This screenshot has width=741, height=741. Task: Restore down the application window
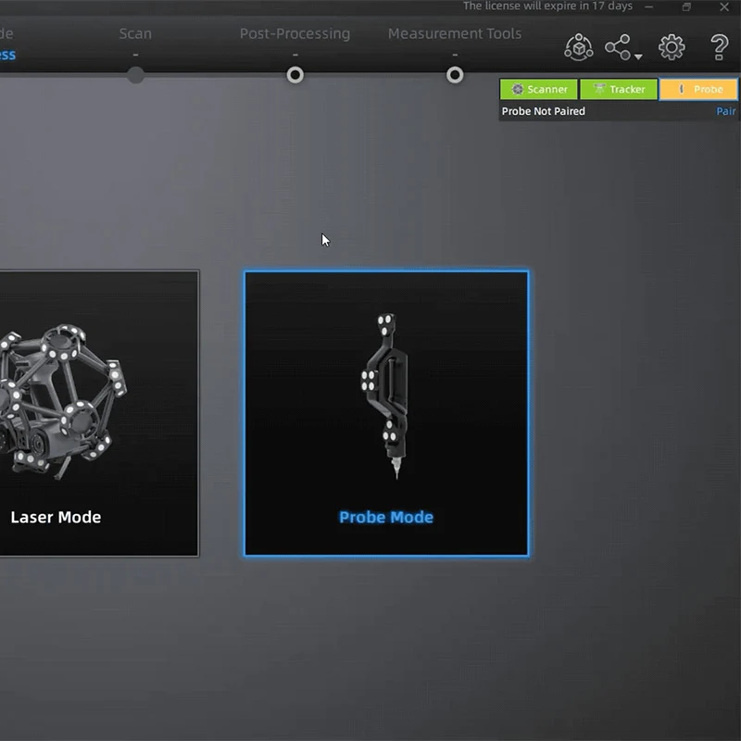point(686,6)
